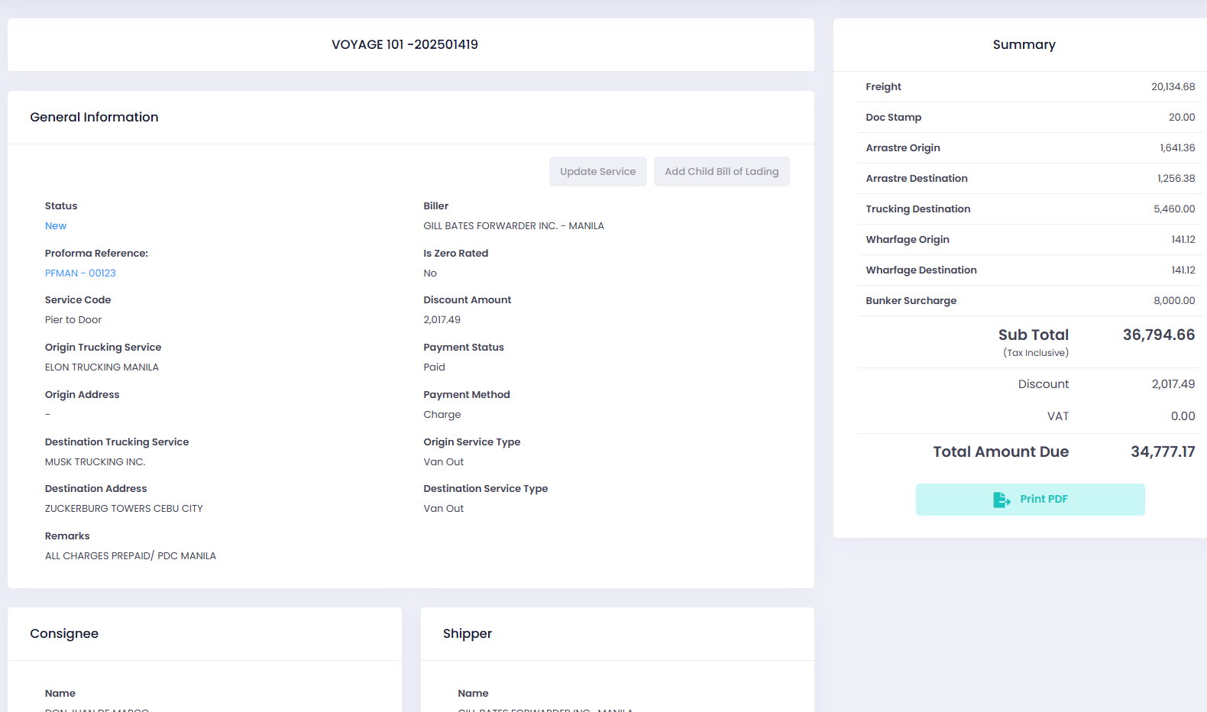This screenshot has width=1207, height=712.
Task: Select Bunker Surcharge amount 8,000.00
Action: point(1174,301)
